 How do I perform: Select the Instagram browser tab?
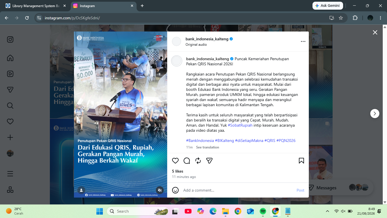coord(103,6)
